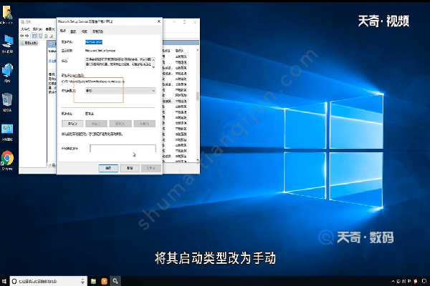Open the Control Panel desktop icon
The image size is (430, 286).
click(x=7, y=132)
